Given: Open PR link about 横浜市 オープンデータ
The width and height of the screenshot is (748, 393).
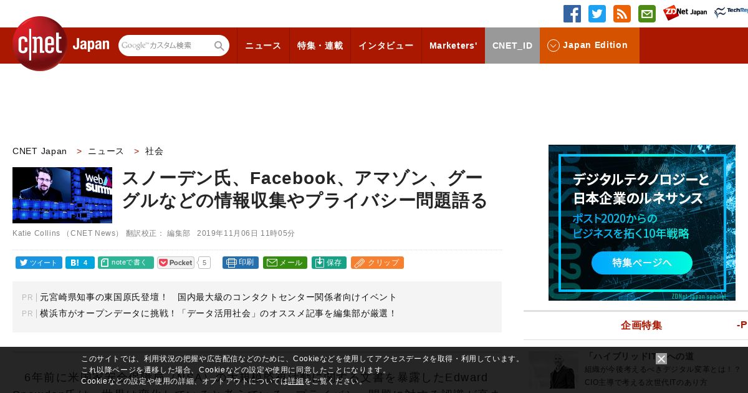Looking at the screenshot, I should pos(218,313).
